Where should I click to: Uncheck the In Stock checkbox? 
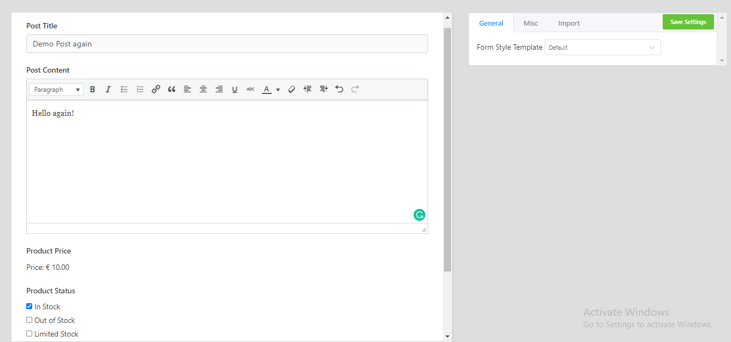[x=30, y=306]
